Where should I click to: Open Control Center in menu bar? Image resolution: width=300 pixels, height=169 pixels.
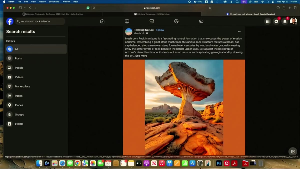[x=273, y=2]
